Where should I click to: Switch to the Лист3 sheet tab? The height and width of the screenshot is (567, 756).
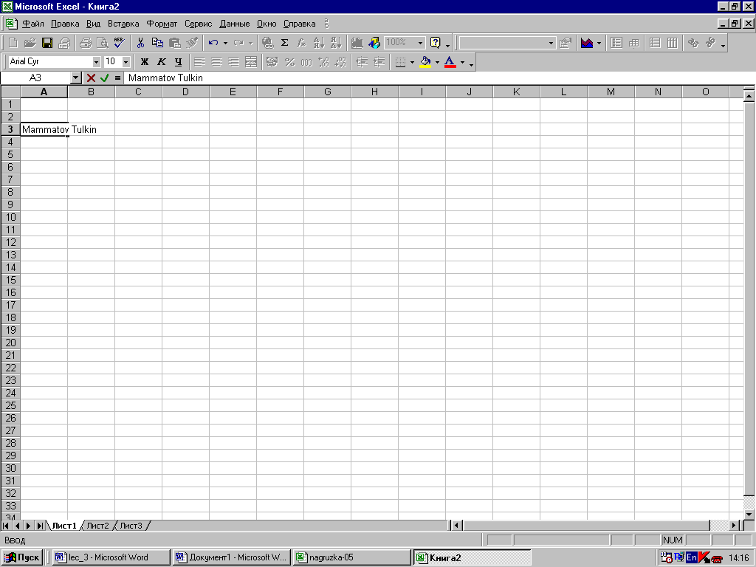[x=131, y=526]
